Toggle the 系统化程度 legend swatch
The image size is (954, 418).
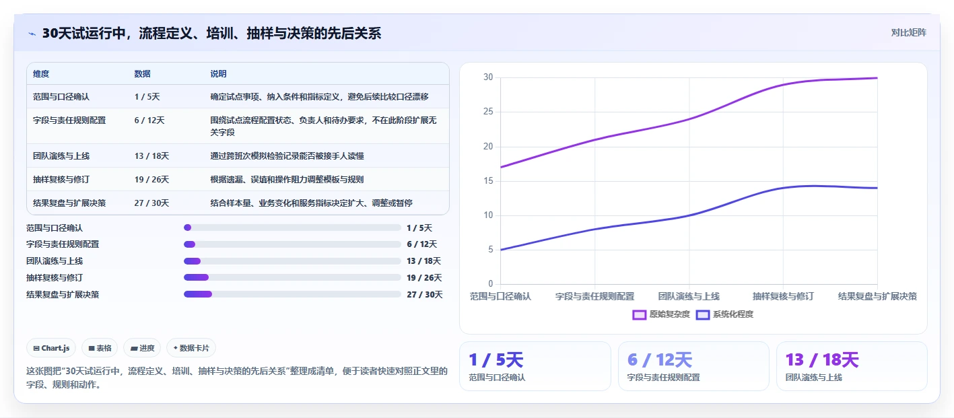click(x=703, y=314)
